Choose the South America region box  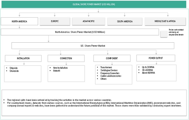pyautogui.click(x=124, y=21)
